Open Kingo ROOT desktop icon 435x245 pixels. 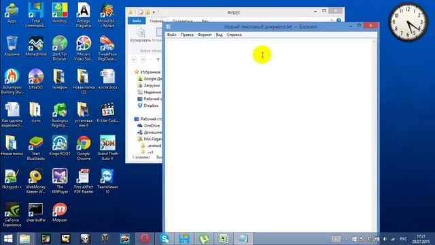coord(60,146)
